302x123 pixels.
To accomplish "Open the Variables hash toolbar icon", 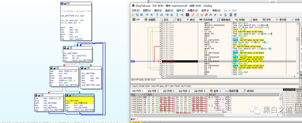I will click(x=215, y=15).
